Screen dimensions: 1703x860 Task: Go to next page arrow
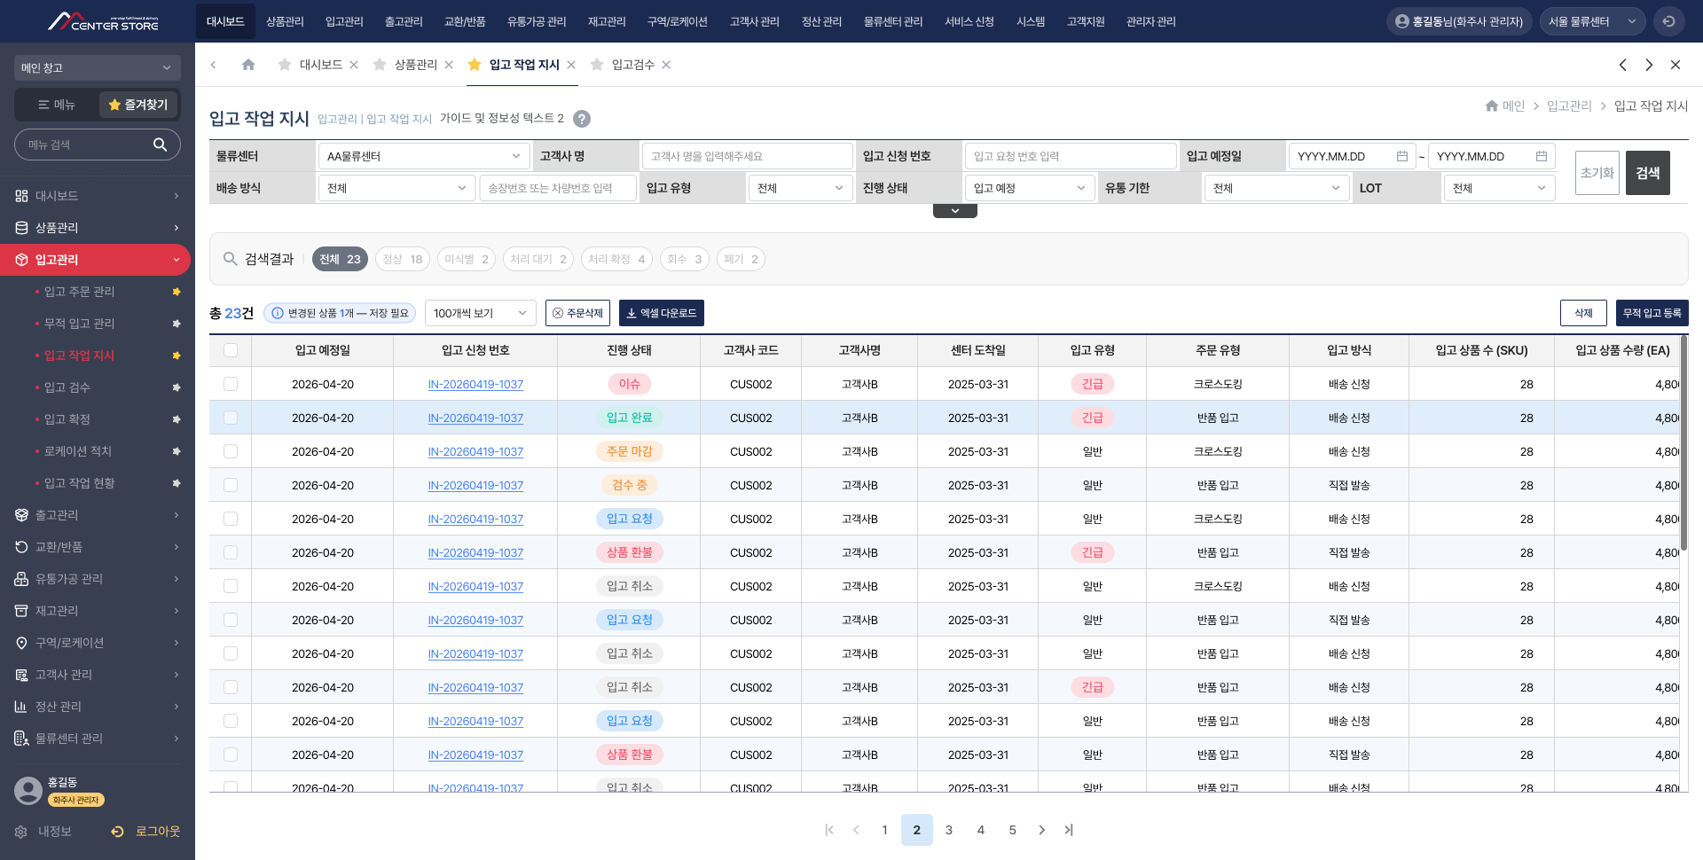coord(1042,830)
